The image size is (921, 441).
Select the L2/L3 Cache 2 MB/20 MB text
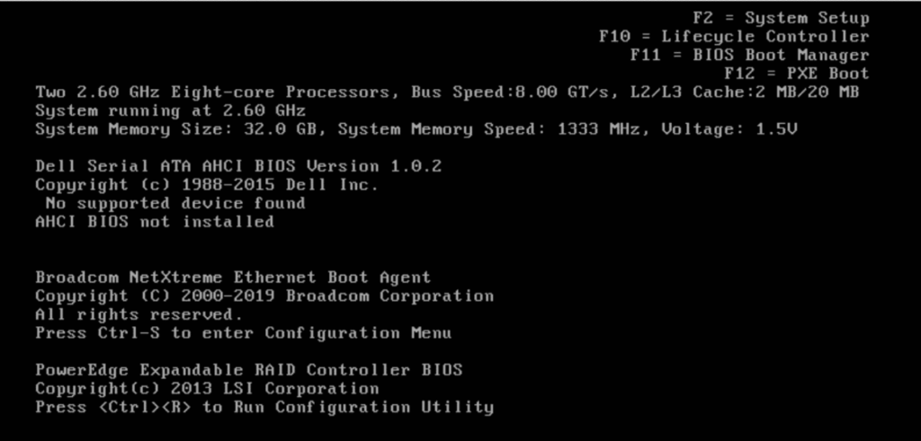(743, 93)
